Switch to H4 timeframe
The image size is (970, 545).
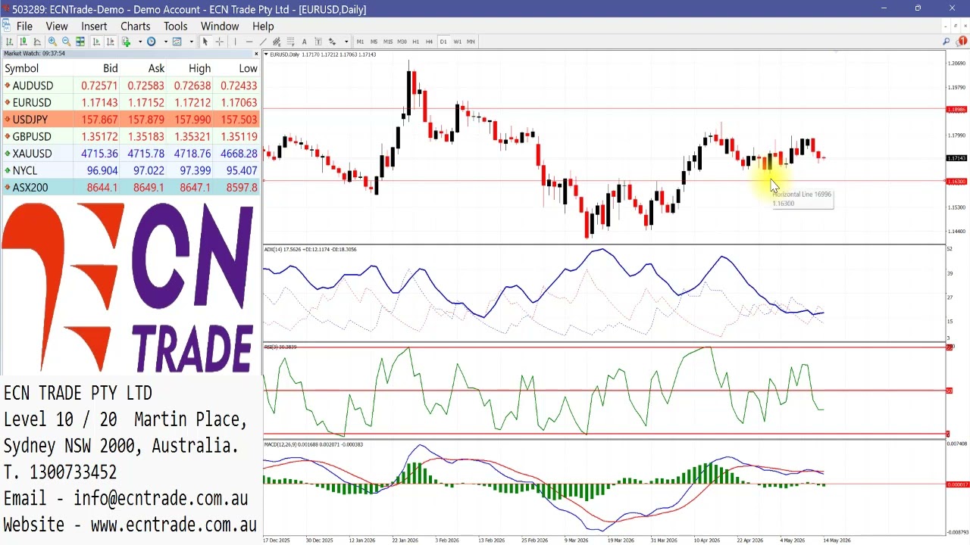coord(429,42)
